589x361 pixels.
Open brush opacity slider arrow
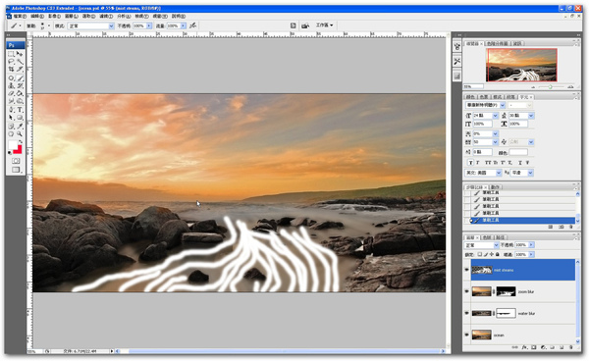point(149,26)
